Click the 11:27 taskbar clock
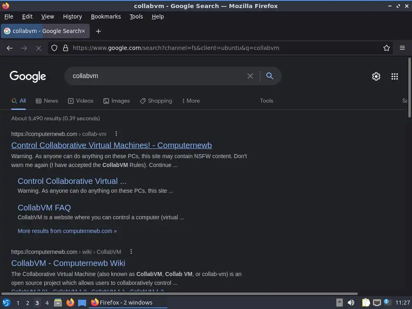Screen dimensions: 412x309 402,303
